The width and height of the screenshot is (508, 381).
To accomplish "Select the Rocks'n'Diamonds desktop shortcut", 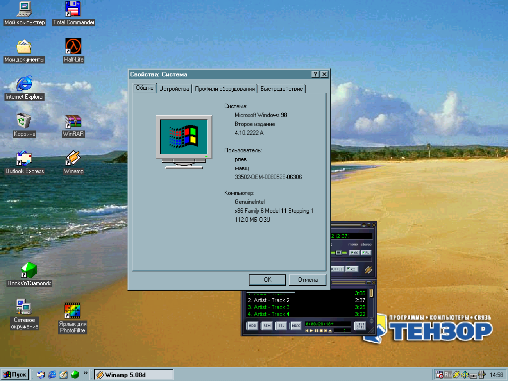I will [29, 275].
